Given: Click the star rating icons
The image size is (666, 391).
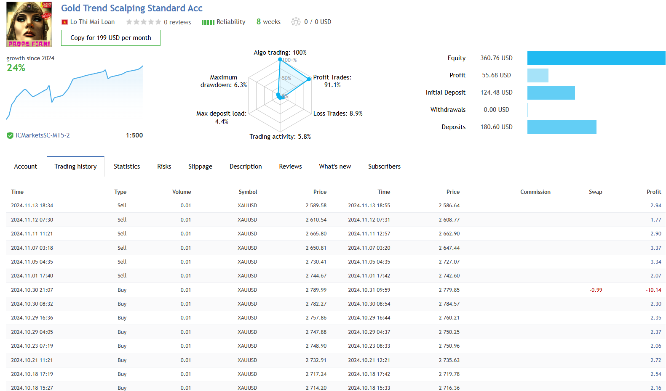Looking at the screenshot, I should click(x=144, y=22).
